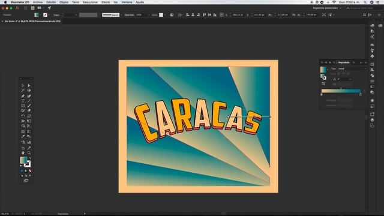The height and width of the screenshot is (216, 384).
Task: Bring the toolbox stroke swatch to front
Action: [x=28, y=164]
